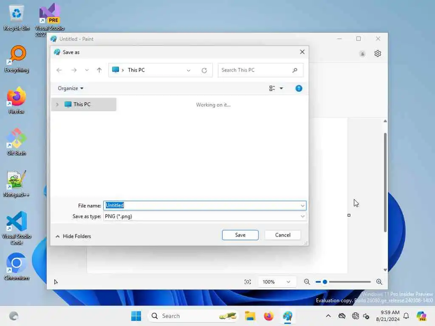Click Paint vertical scrollbar thumb

coord(385,182)
